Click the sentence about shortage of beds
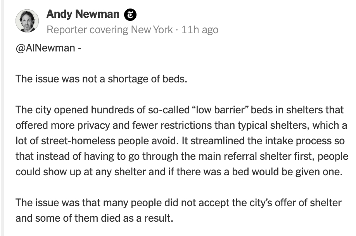The height and width of the screenshot is (236, 356). (102, 79)
